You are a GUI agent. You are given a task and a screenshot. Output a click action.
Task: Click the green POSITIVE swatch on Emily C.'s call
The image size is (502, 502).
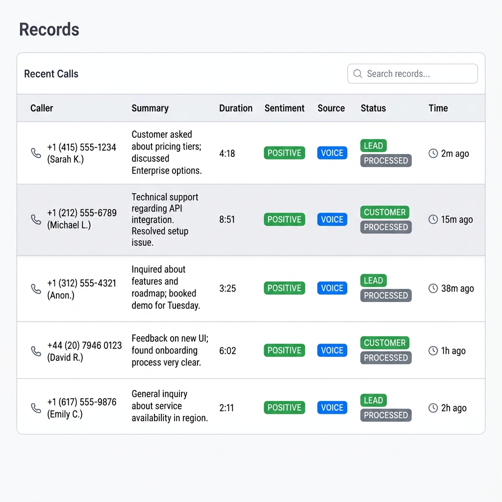click(x=284, y=407)
